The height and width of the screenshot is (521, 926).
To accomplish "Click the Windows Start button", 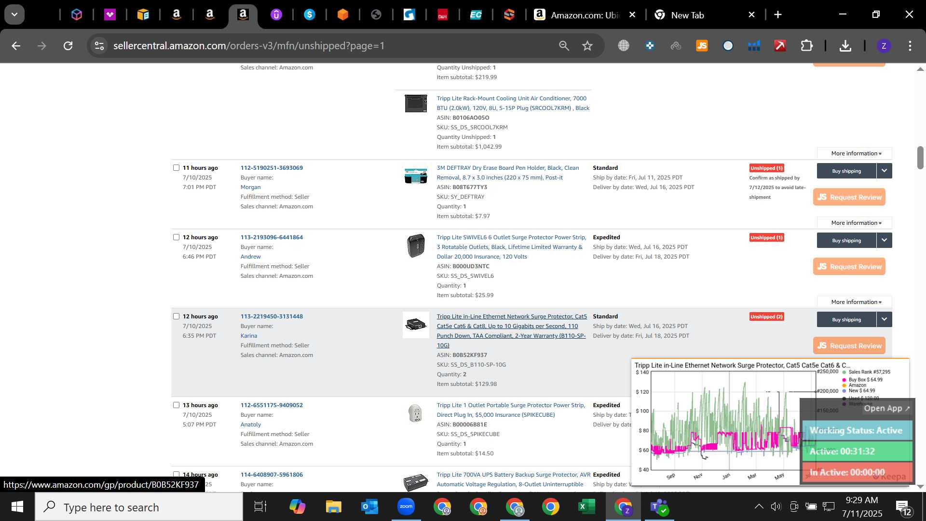I will tap(17, 507).
